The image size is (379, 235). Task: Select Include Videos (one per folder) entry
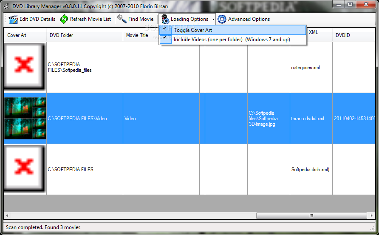click(x=233, y=40)
